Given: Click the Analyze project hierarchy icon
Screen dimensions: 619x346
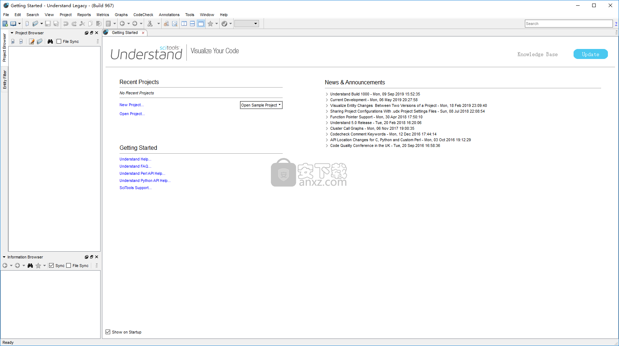Looking at the screenshot, I should point(150,24).
